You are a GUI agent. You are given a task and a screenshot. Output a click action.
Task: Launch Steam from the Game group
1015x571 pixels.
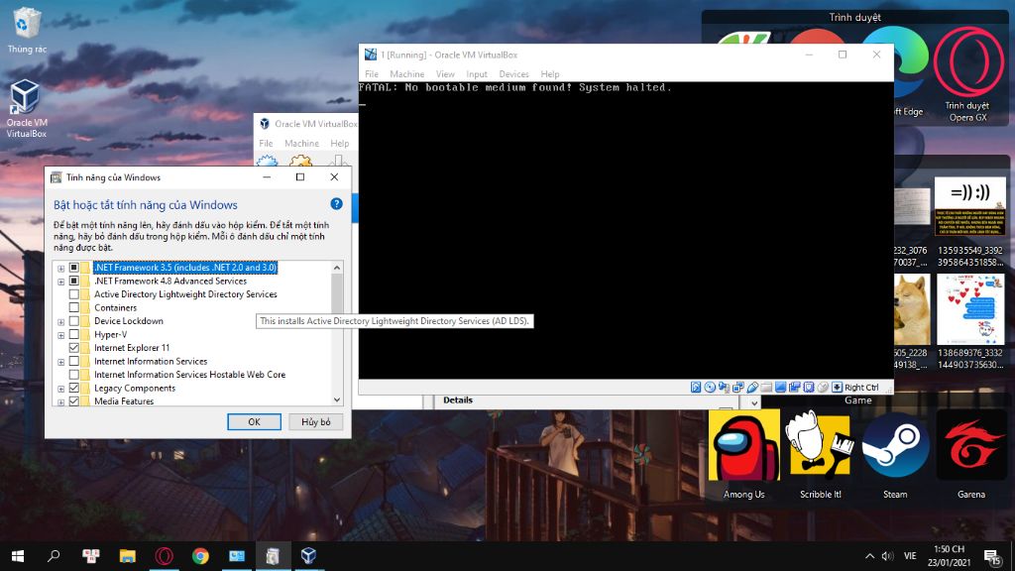(895, 454)
